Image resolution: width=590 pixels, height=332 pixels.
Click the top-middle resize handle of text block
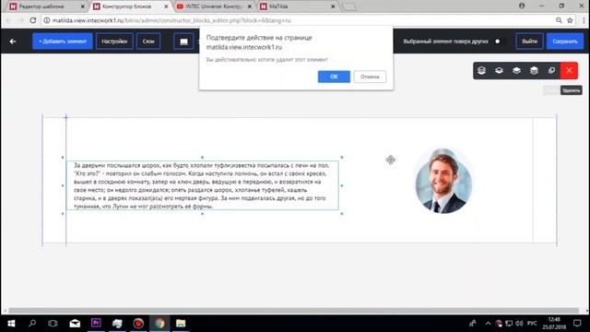click(x=202, y=157)
